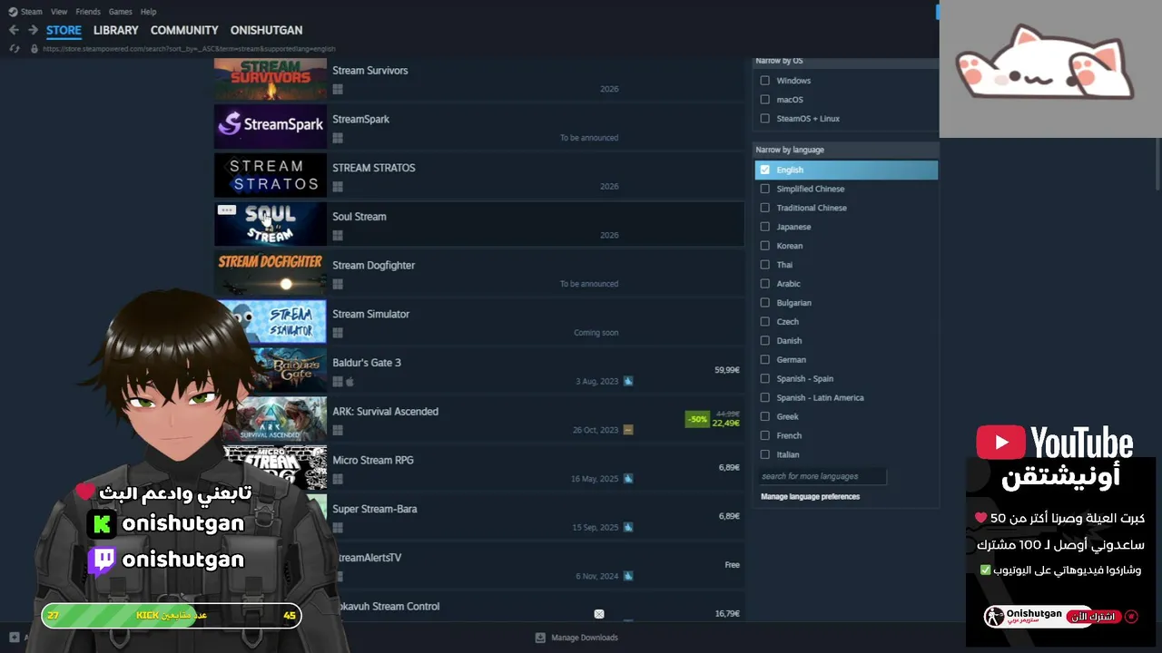Click the thumbs-up review icon for Micro Stream RPG
This screenshot has width=1162, height=653.
click(x=628, y=479)
